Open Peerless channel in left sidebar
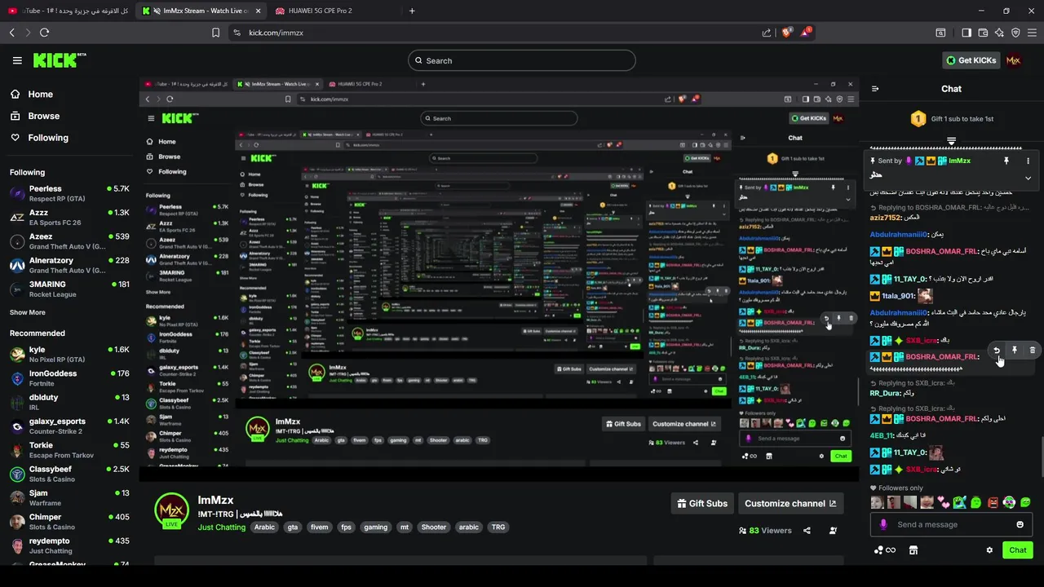This screenshot has width=1044, height=587. [x=69, y=193]
